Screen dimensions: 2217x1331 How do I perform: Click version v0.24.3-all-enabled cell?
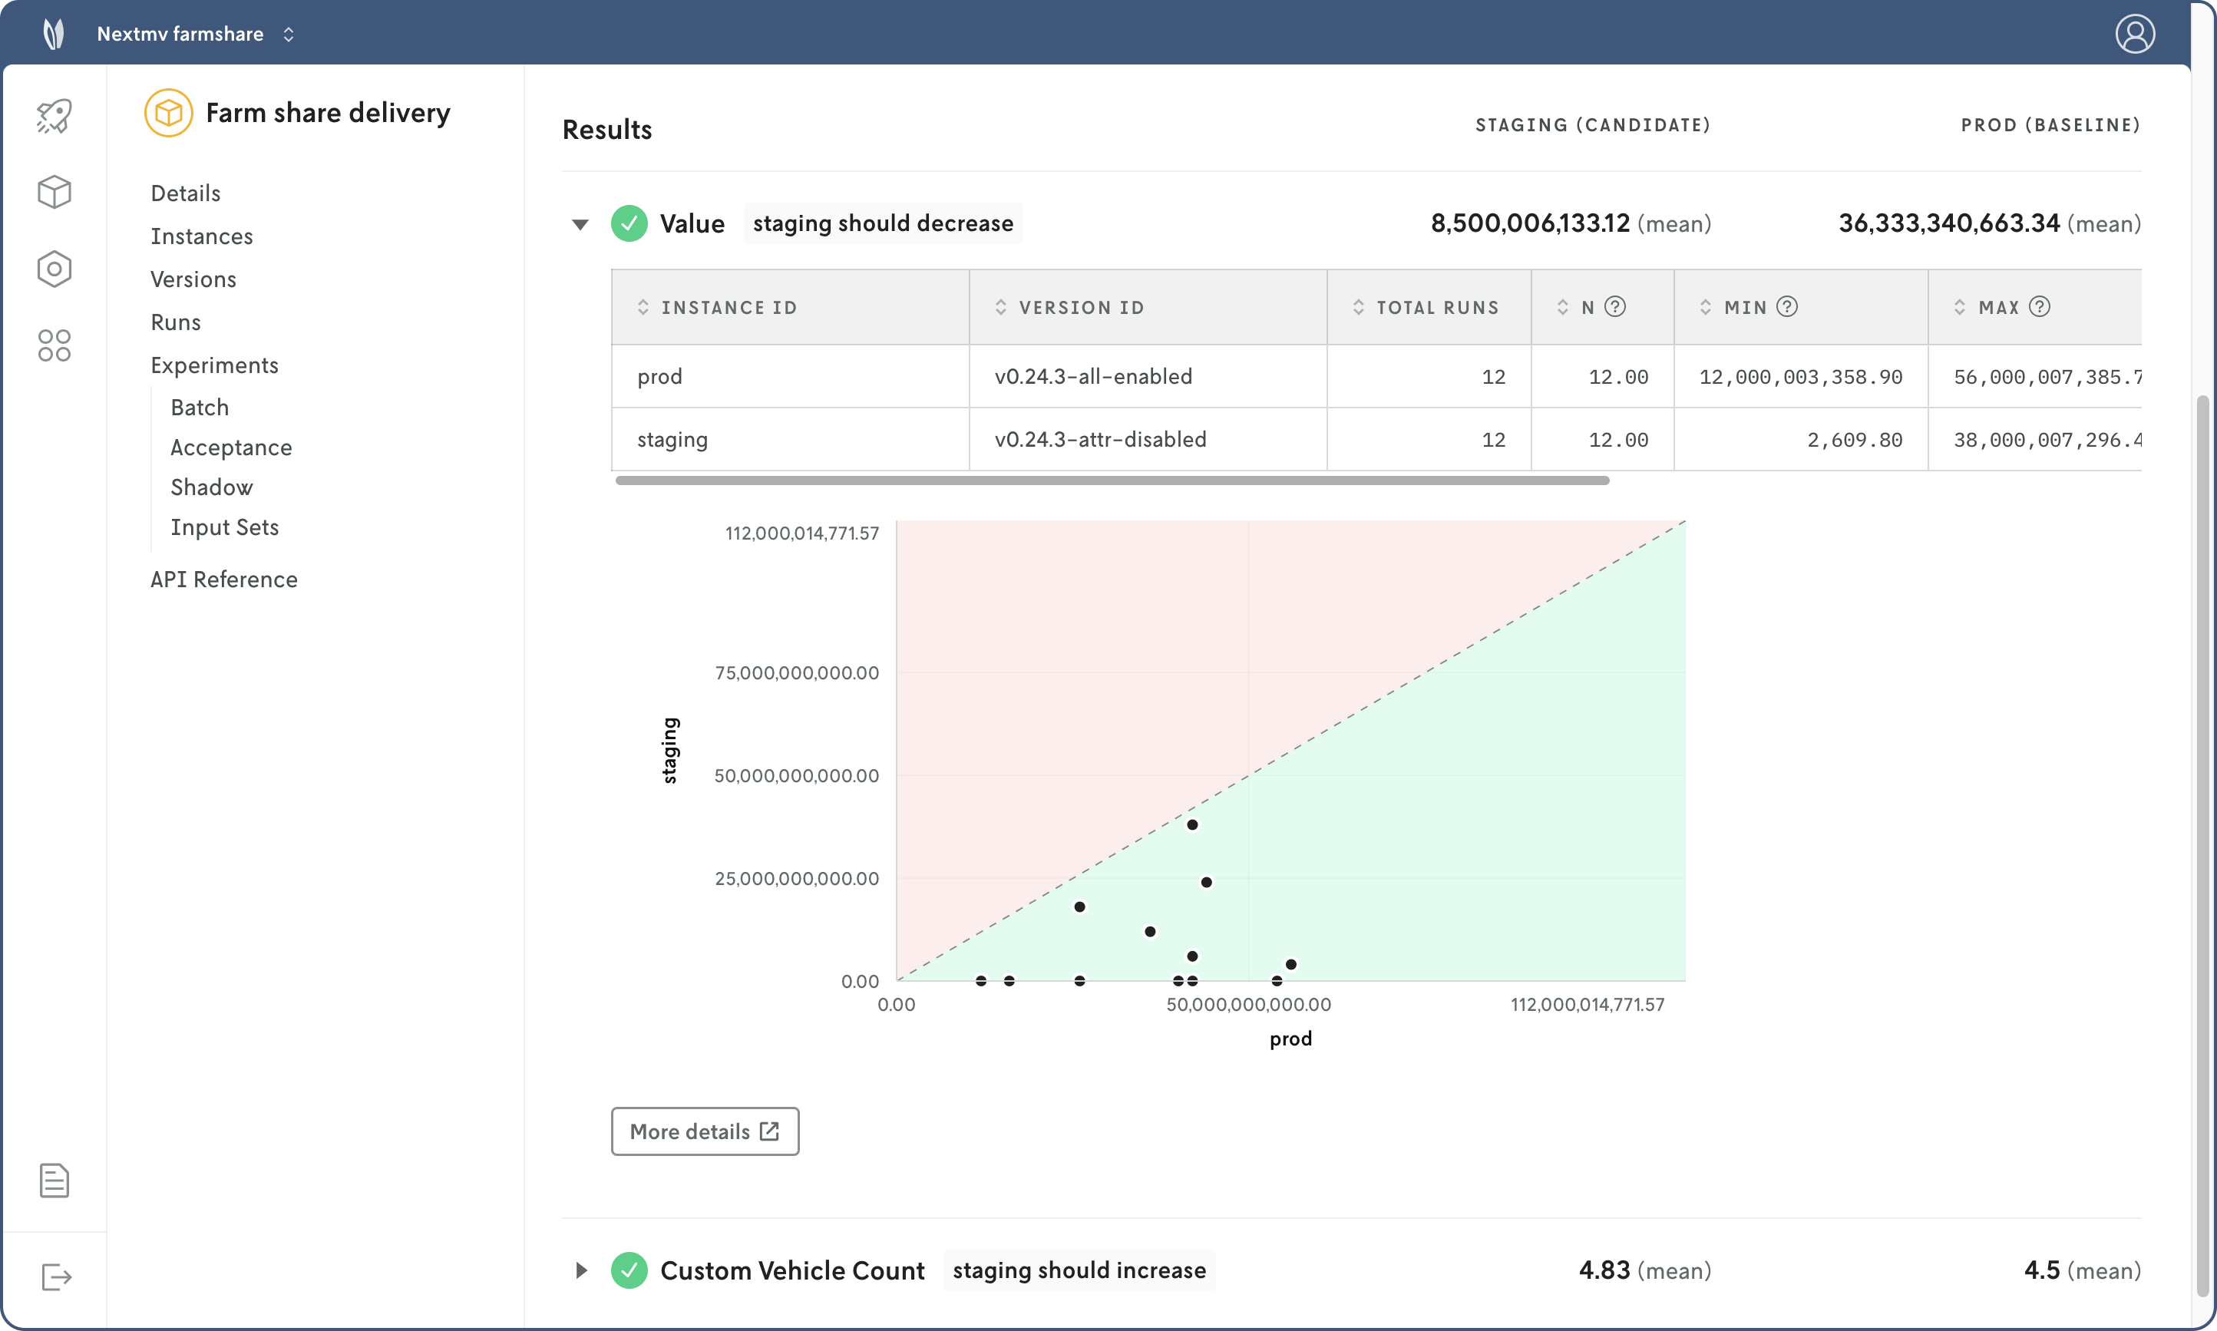[x=1148, y=377]
